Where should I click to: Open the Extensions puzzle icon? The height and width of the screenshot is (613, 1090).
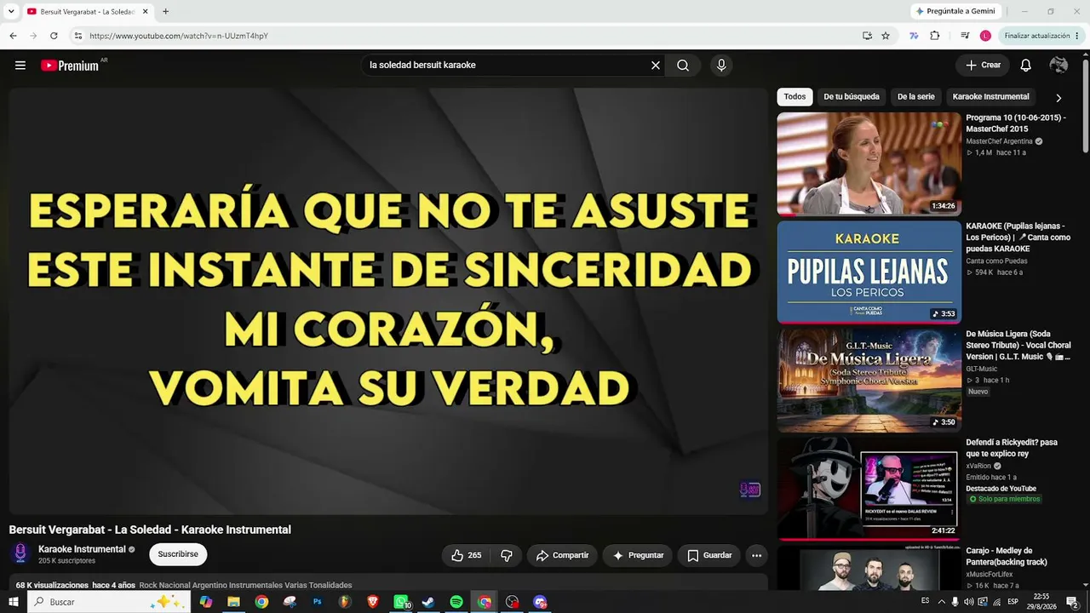(935, 36)
